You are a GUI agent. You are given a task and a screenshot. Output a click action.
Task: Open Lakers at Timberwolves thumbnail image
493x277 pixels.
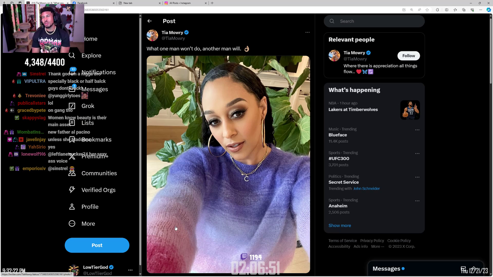(410, 110)
